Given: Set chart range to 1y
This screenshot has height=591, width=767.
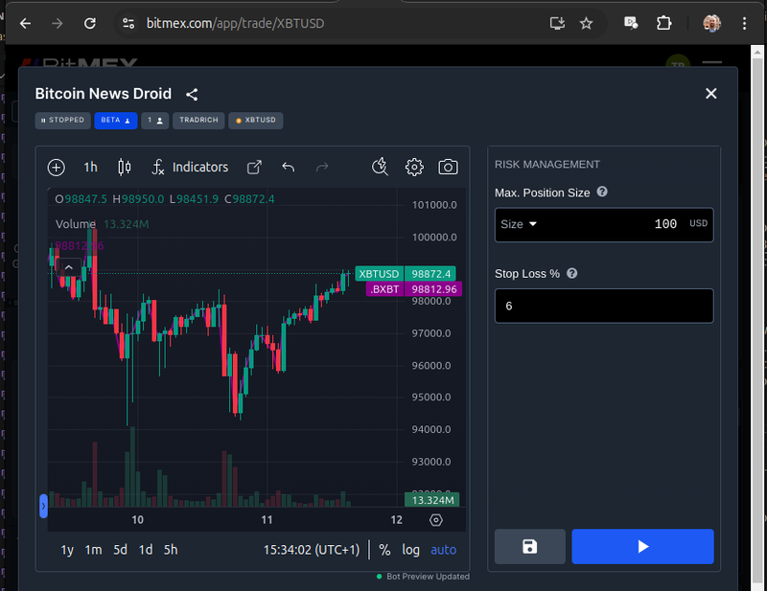Looking at the screenshot, I should (x=67, y=551).
